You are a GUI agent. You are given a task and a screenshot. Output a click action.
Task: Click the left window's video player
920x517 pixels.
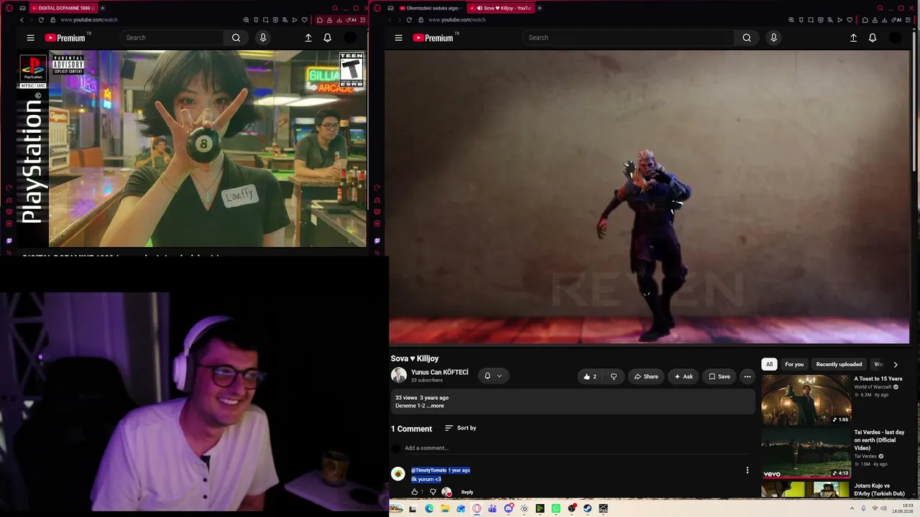coord(193,149)
